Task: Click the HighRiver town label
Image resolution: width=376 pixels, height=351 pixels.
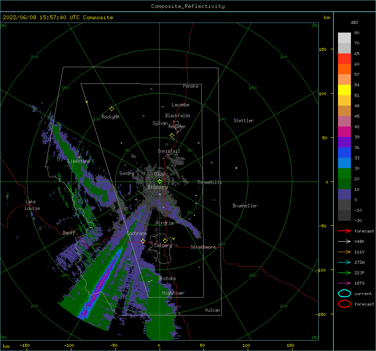Action: coord(173,293)
